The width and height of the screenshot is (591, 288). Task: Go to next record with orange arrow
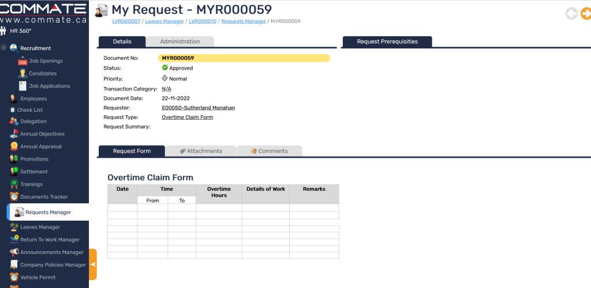point(586,14)
